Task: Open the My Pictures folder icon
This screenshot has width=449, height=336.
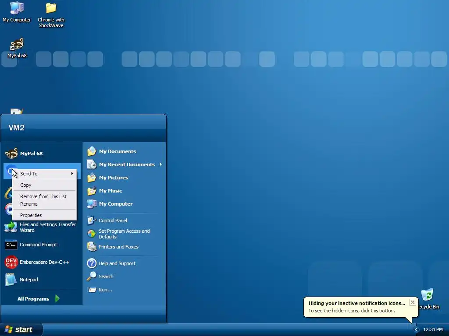Action: coord(92,178)
